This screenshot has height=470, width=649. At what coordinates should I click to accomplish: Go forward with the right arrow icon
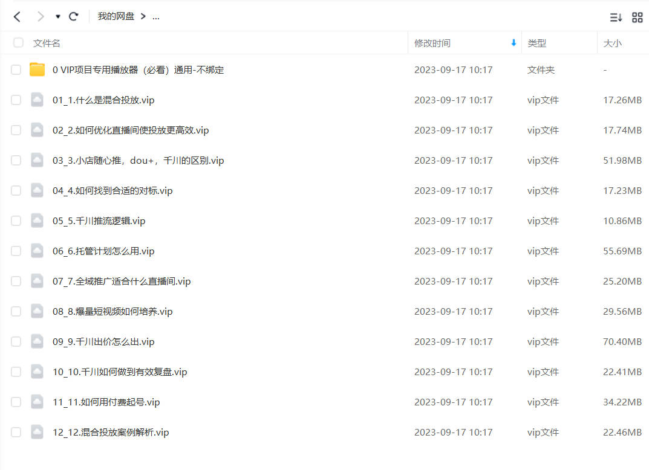tap(40, 16)
